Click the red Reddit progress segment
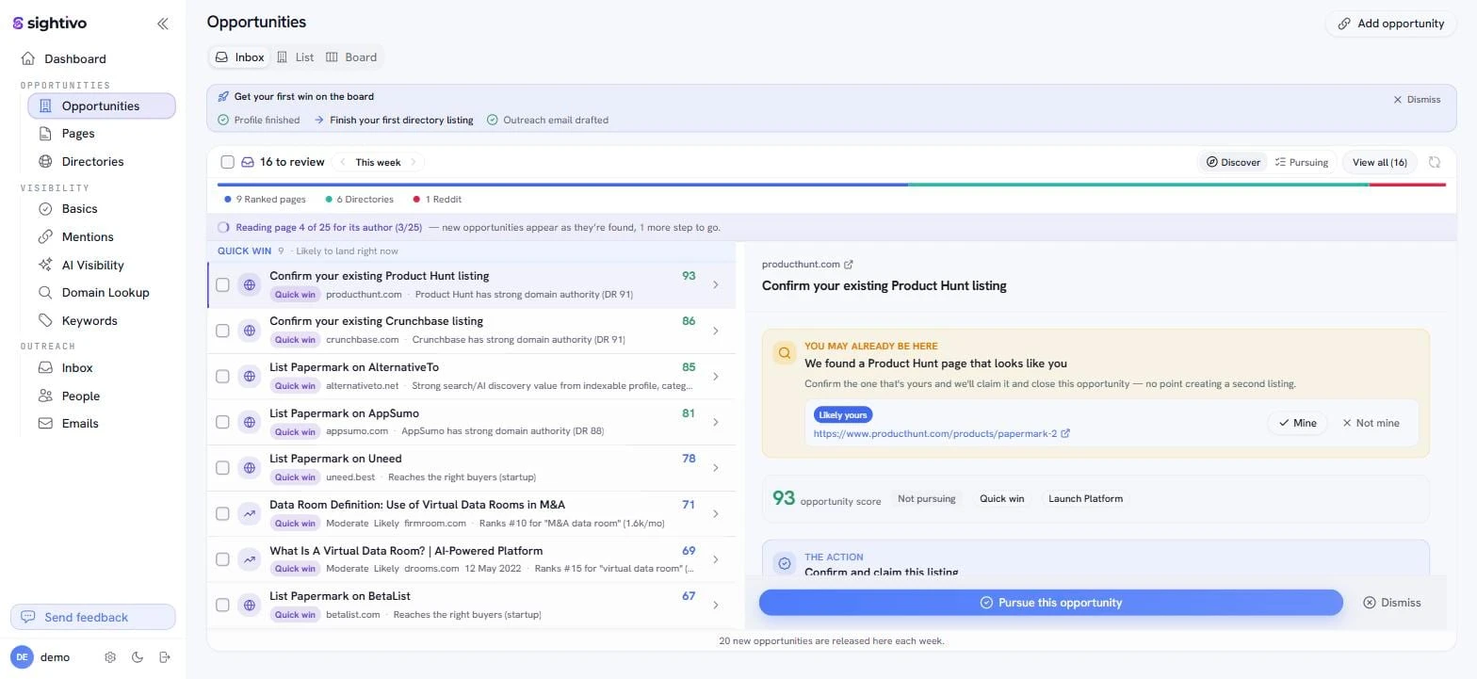 pos(1407,185)
